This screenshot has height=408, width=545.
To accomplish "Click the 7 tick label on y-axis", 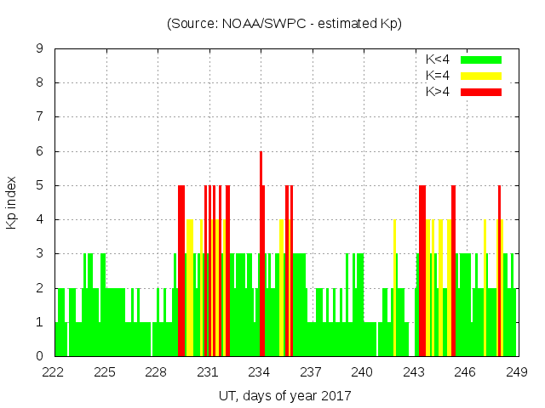I will [39, 117].
